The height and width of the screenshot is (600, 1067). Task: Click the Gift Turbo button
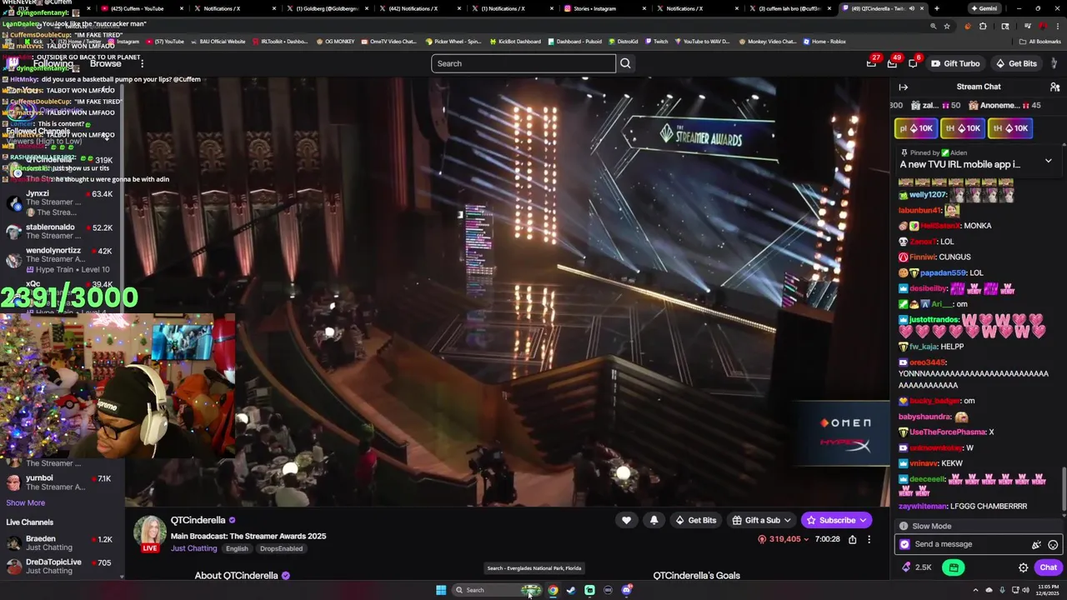[x=955, y=63]
